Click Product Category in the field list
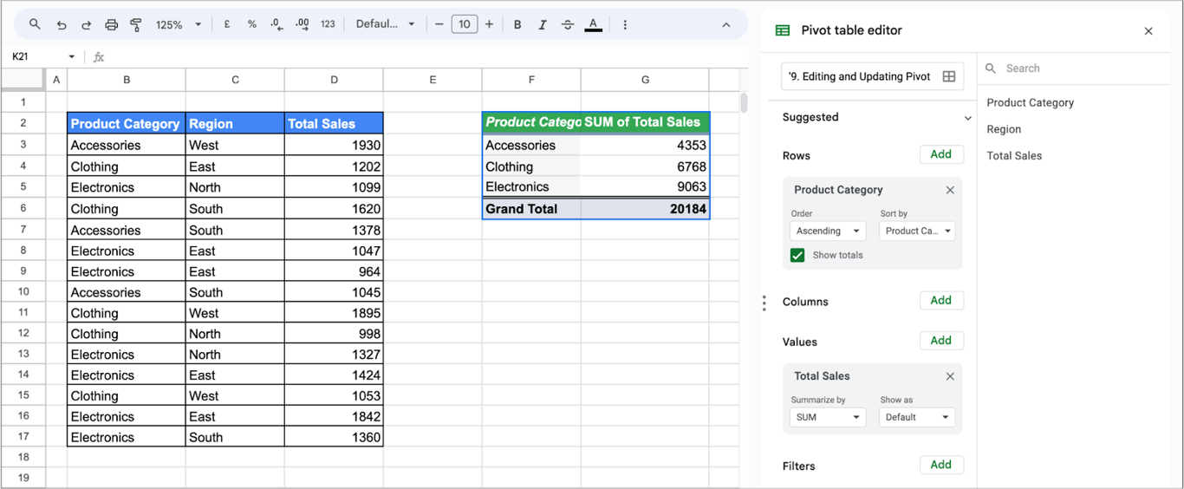1184x489 pixels. pos(1030,102)
